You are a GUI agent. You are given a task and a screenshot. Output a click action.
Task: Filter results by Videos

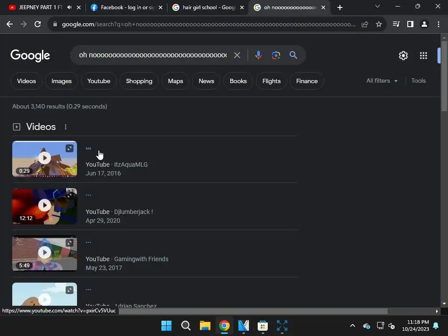coord(26,81)
